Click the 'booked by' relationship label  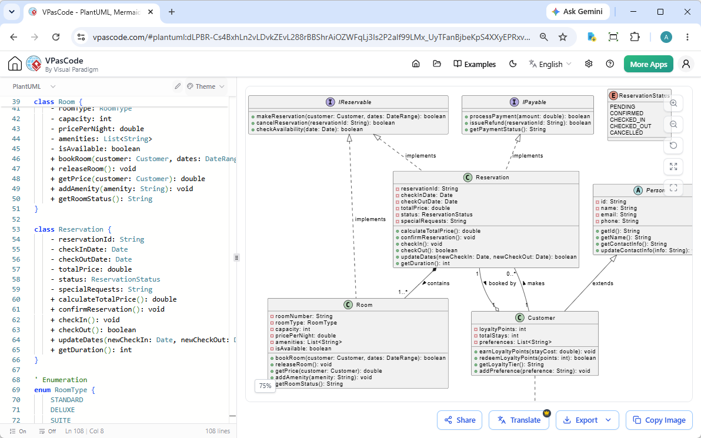point(502,283)
